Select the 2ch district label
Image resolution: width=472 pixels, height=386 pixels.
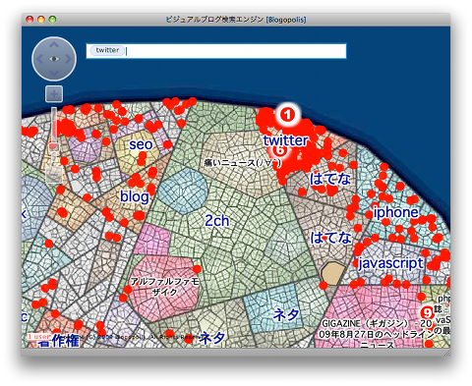217,221
